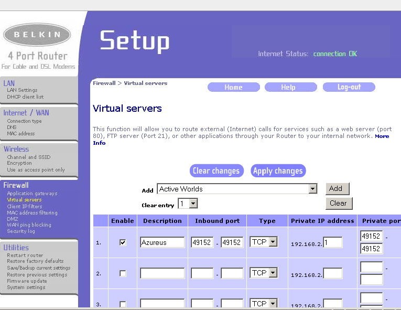Open the Add dropdown showing Active Worlds
The width and height of the screenshot is (401, 310).
click(x=312, y=189)
